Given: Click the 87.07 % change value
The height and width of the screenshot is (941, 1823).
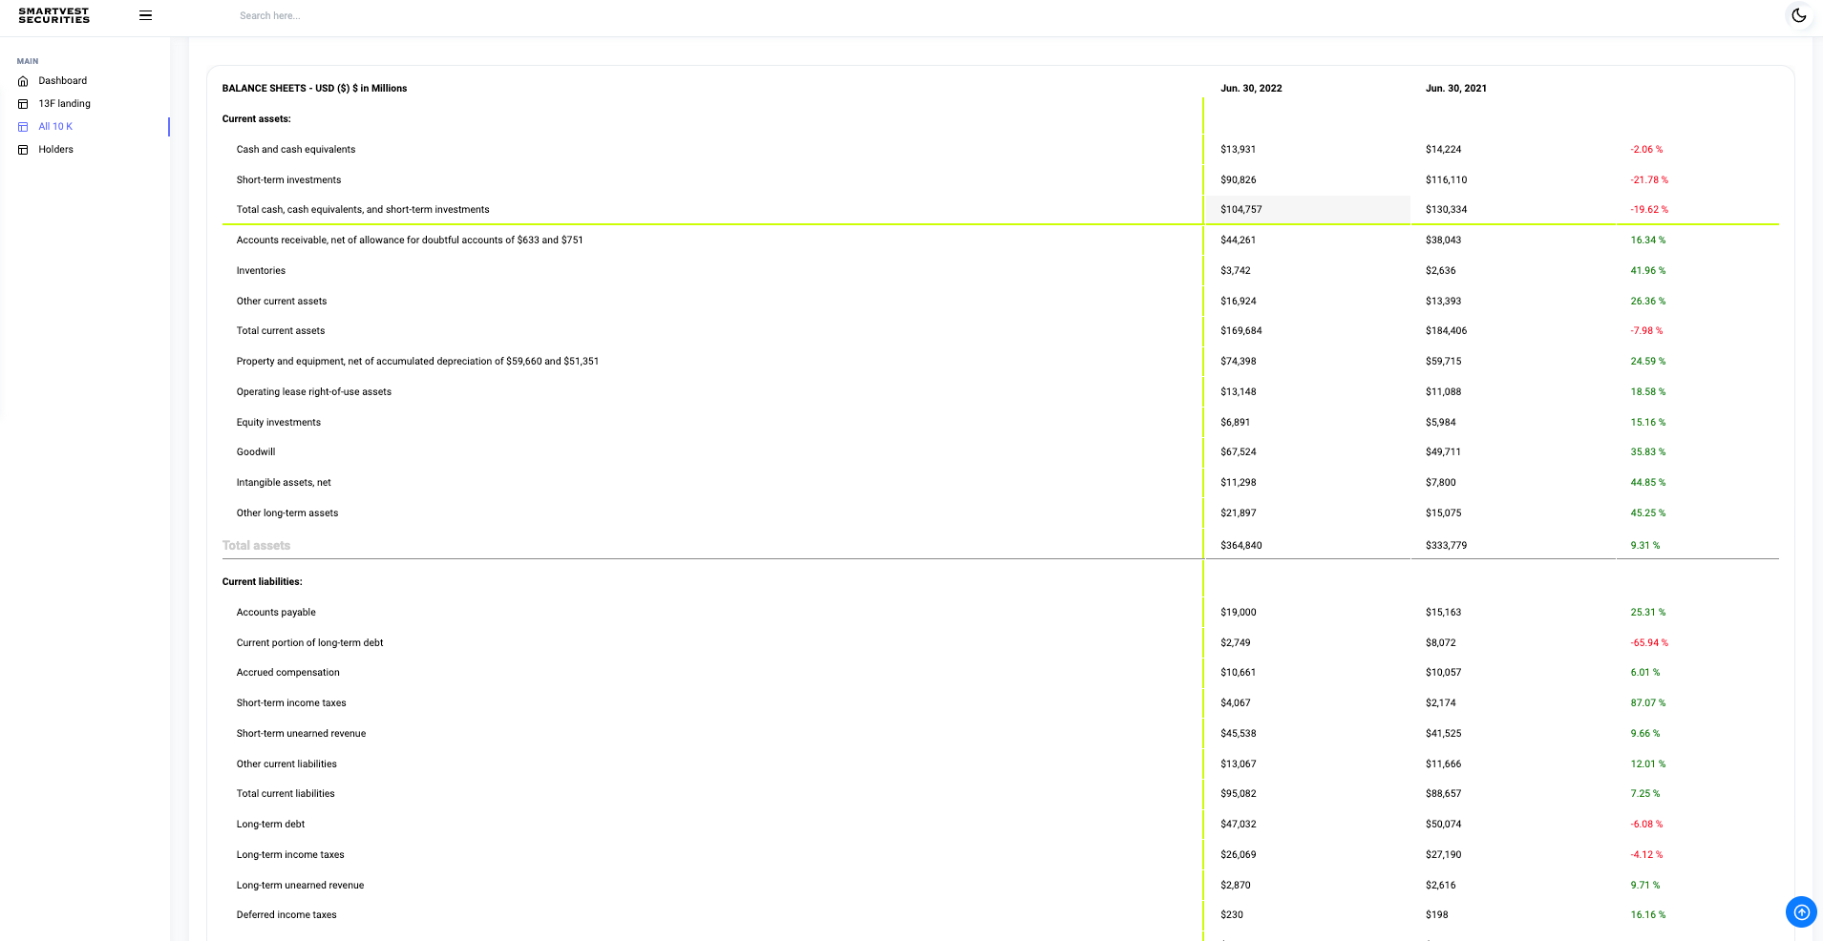Looking at the screenshot, I should tap(1648, 703).
